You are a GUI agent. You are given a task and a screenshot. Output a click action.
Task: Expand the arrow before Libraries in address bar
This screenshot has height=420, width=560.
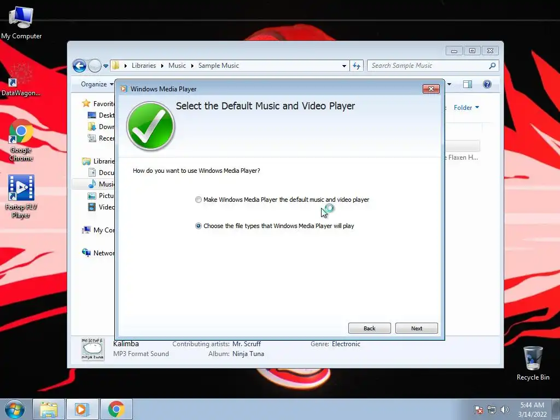[126, 66]
